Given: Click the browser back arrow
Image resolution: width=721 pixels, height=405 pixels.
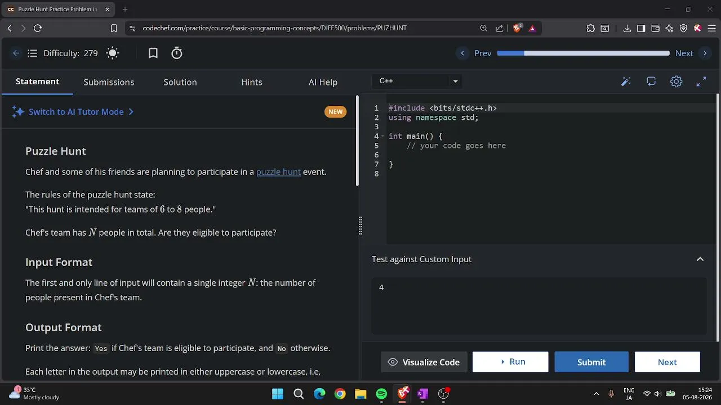Looking at the screenshot, I should [x=10, y=28].
